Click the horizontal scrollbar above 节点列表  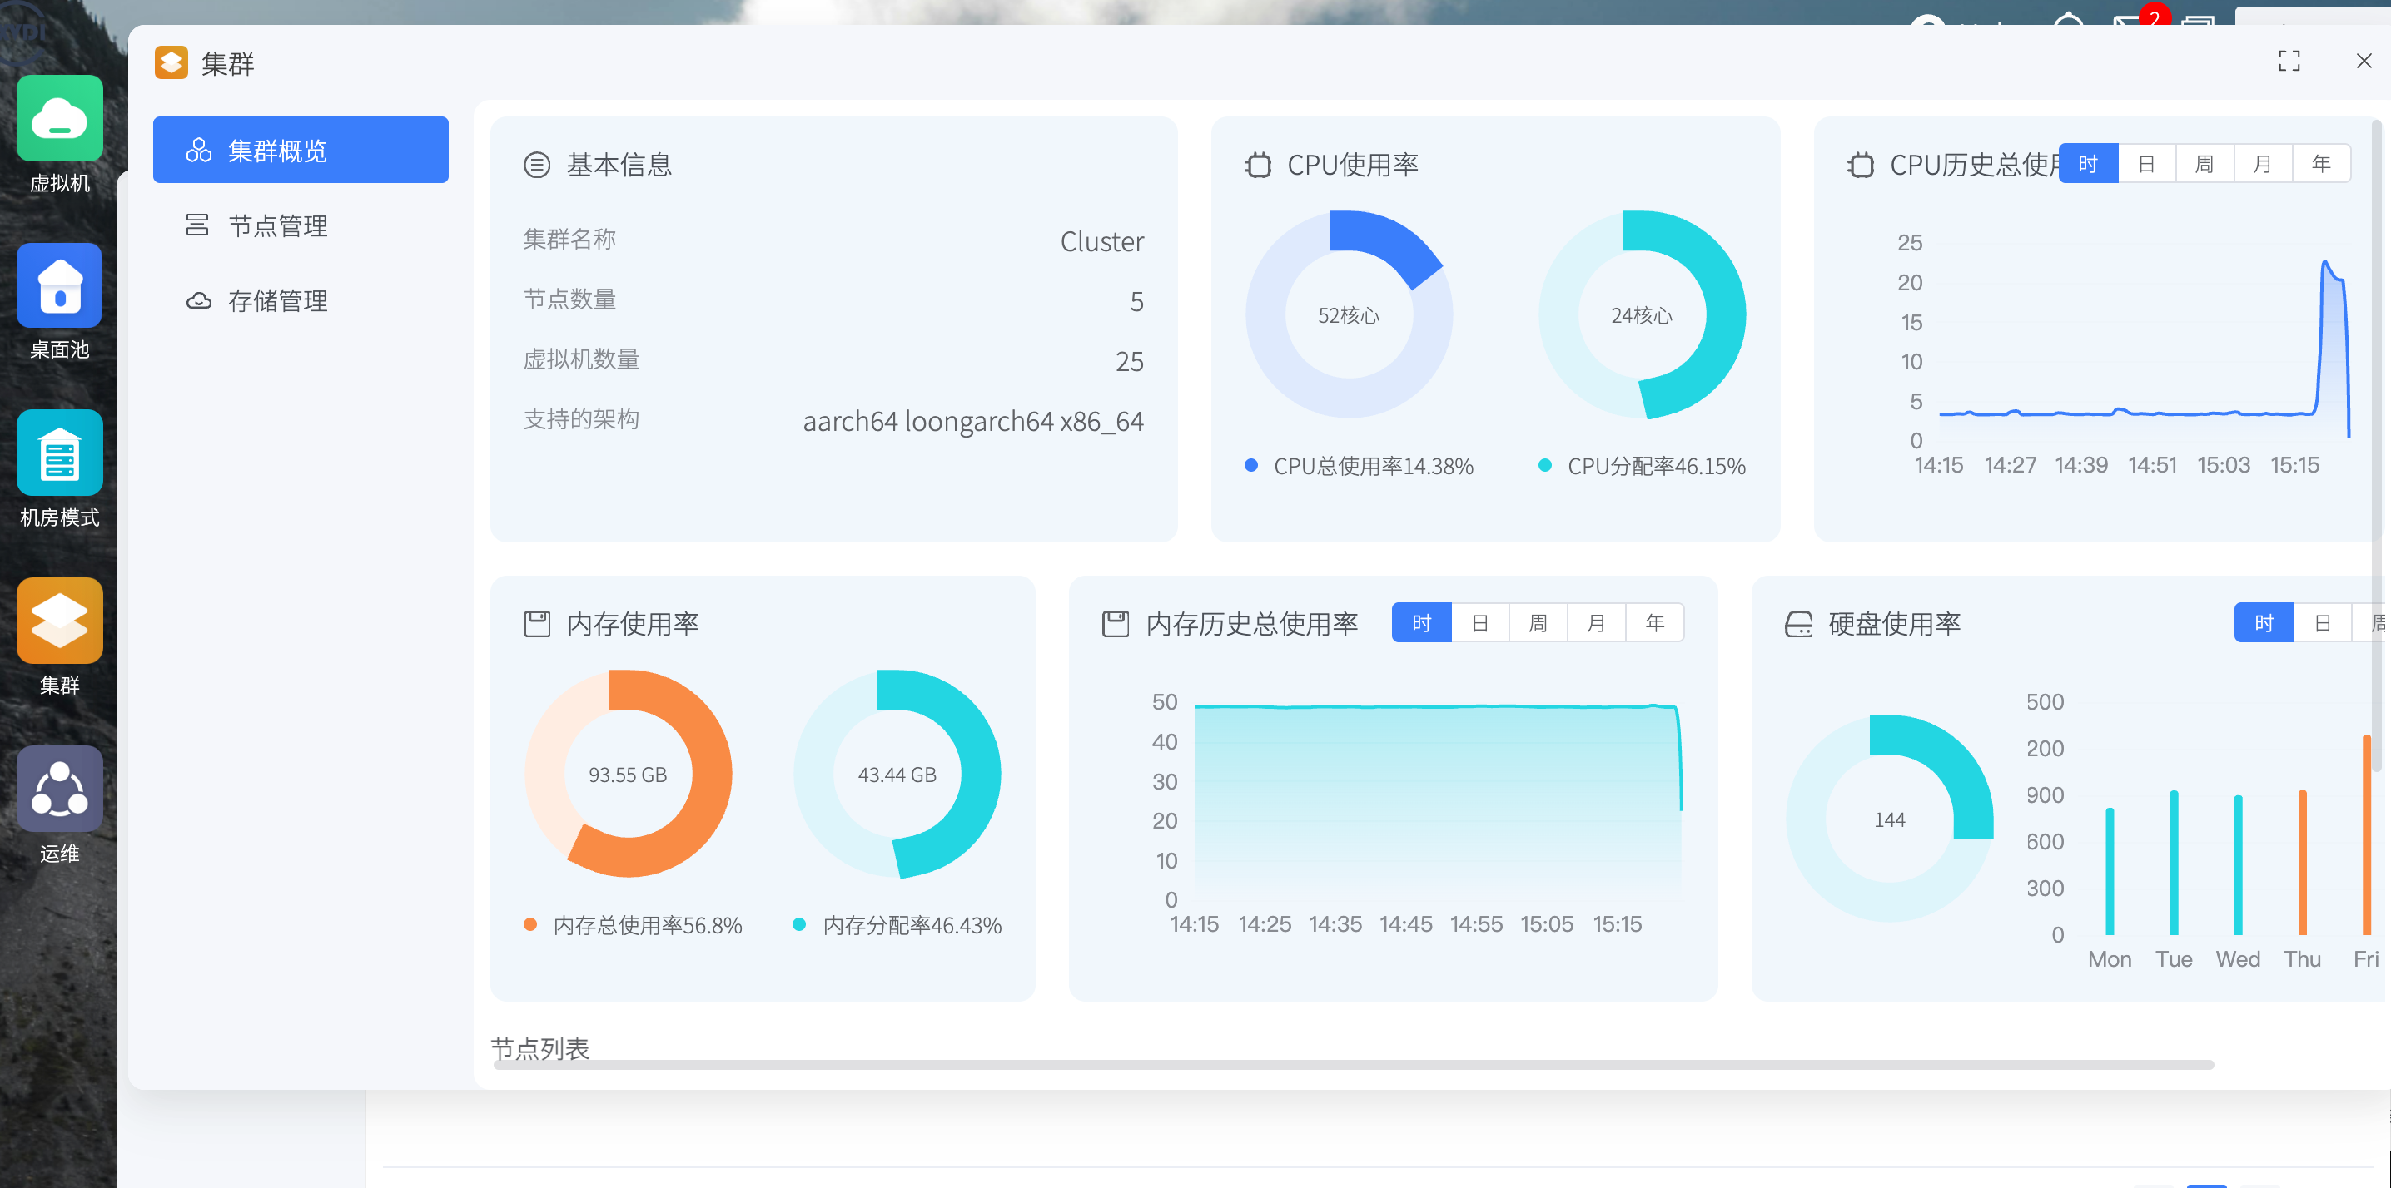coord(1354,1065)
